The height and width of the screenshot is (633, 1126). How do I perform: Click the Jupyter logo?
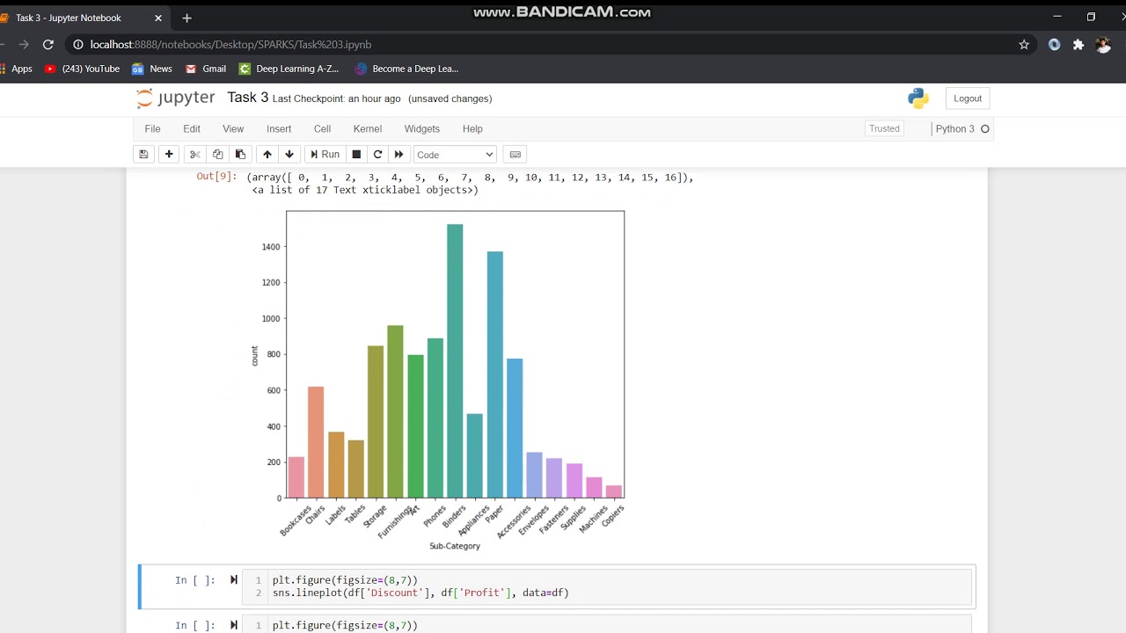click(176, 98)
